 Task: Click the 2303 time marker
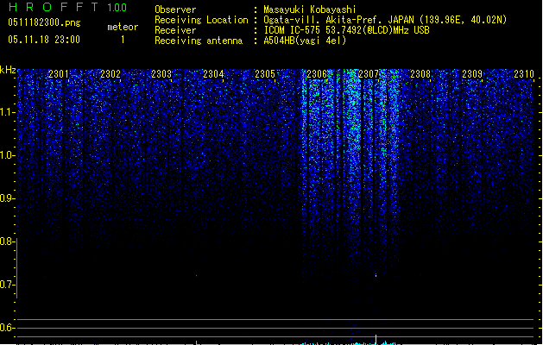161,74
